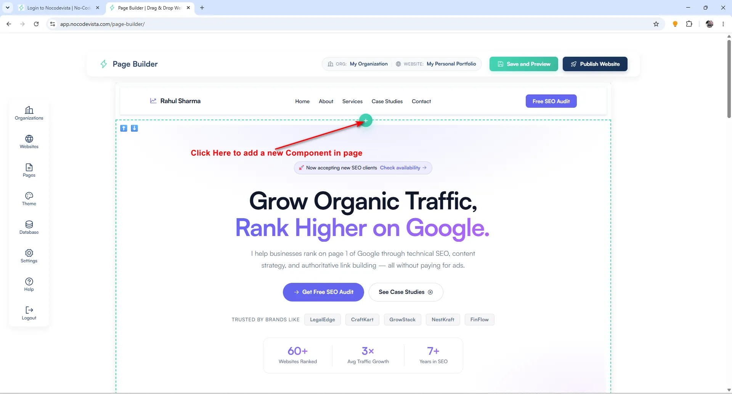Open the Database icon in sidebar
This screenshot has height=394, width=732.
coord(29,227)
